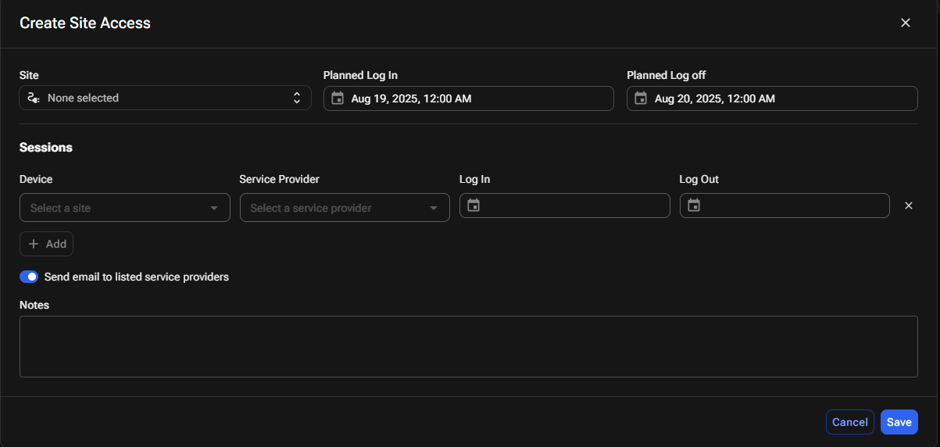Expand the Service Provider dropdown arrow
Image resolution: width=940 pixels, height=447 pixels.
point(434,208)
